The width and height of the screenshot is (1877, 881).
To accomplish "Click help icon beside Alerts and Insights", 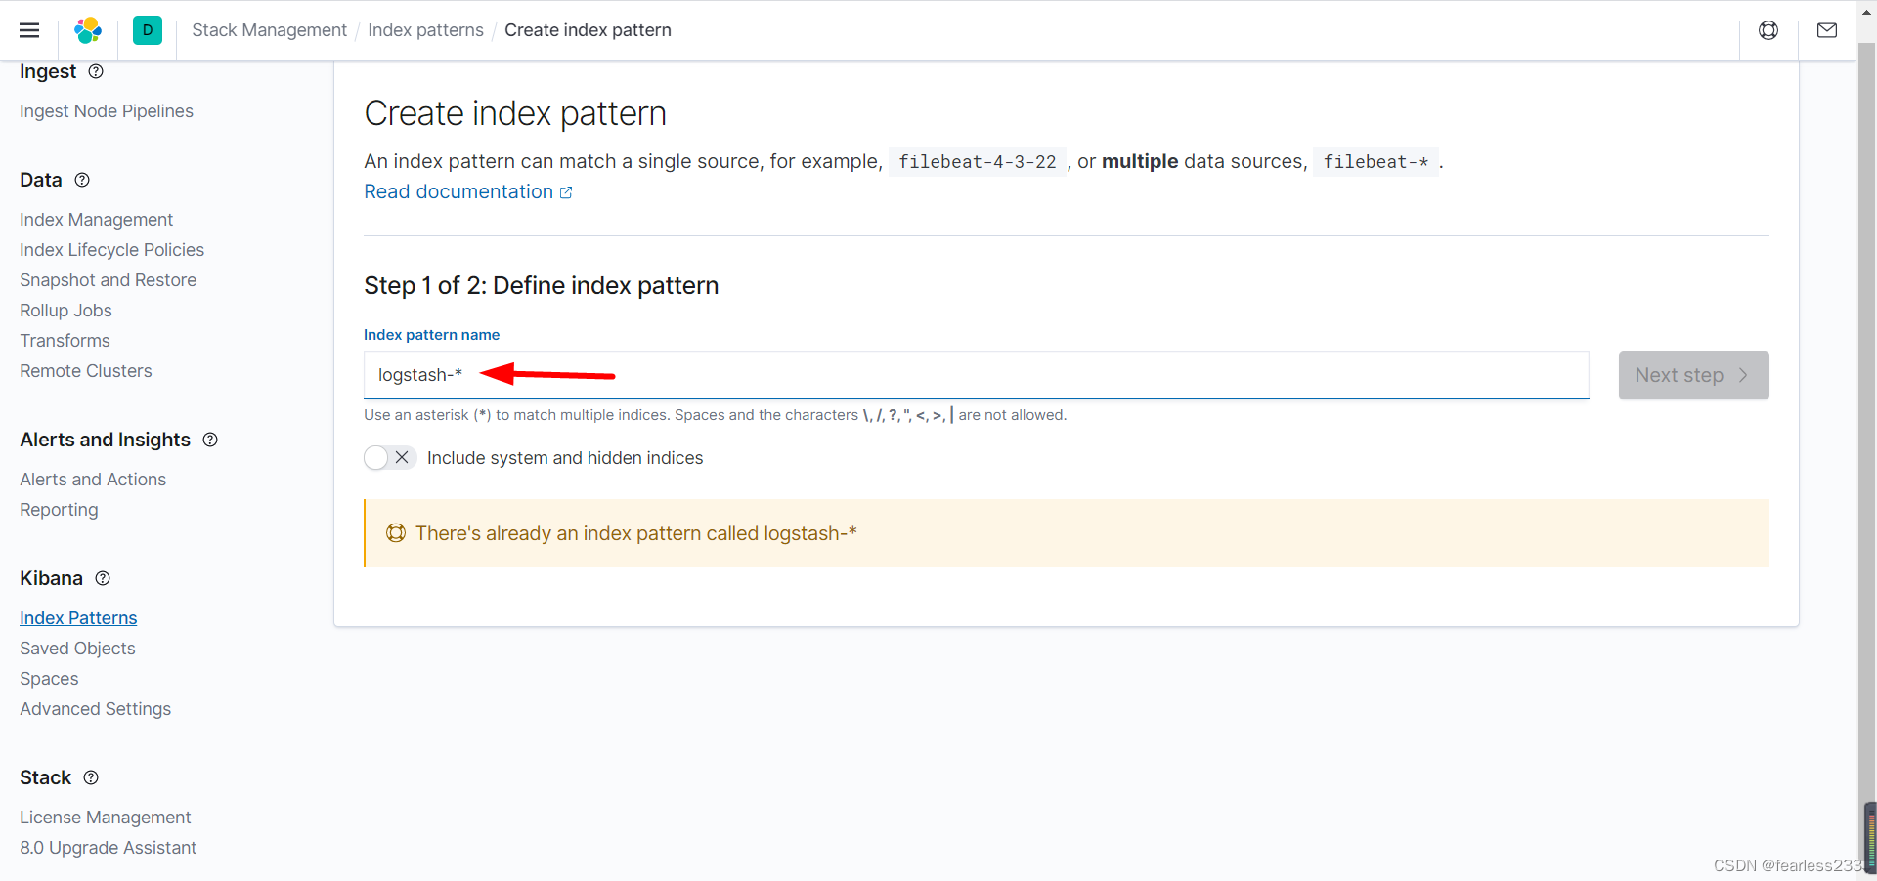I will pyautogui.click(x=210, y=440).
